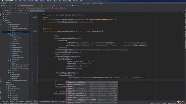Image resolution: width=186 pixels, height=104 pixels.
Task: Click the VCS Update Project icon
Action: pos(57,5)
